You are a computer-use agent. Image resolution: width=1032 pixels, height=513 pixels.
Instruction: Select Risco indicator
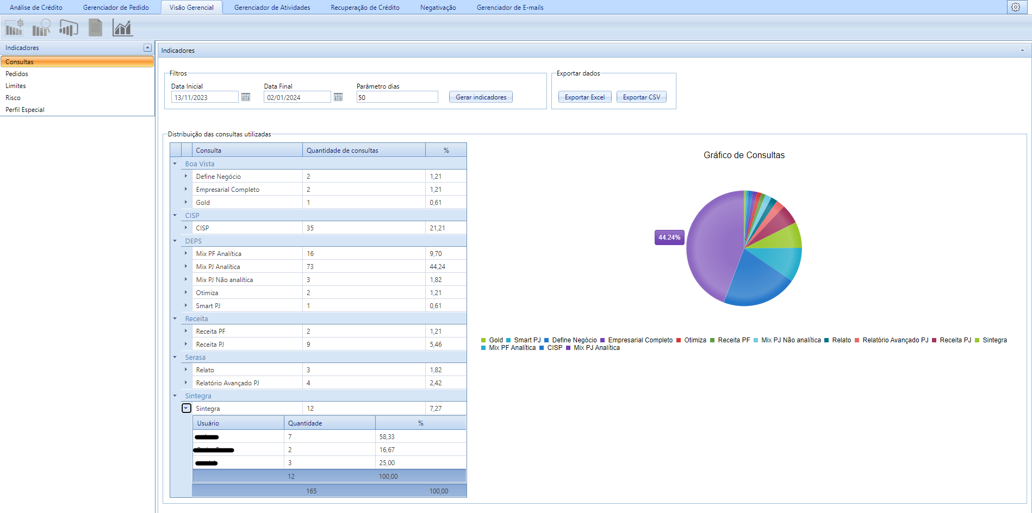(77, 97)
